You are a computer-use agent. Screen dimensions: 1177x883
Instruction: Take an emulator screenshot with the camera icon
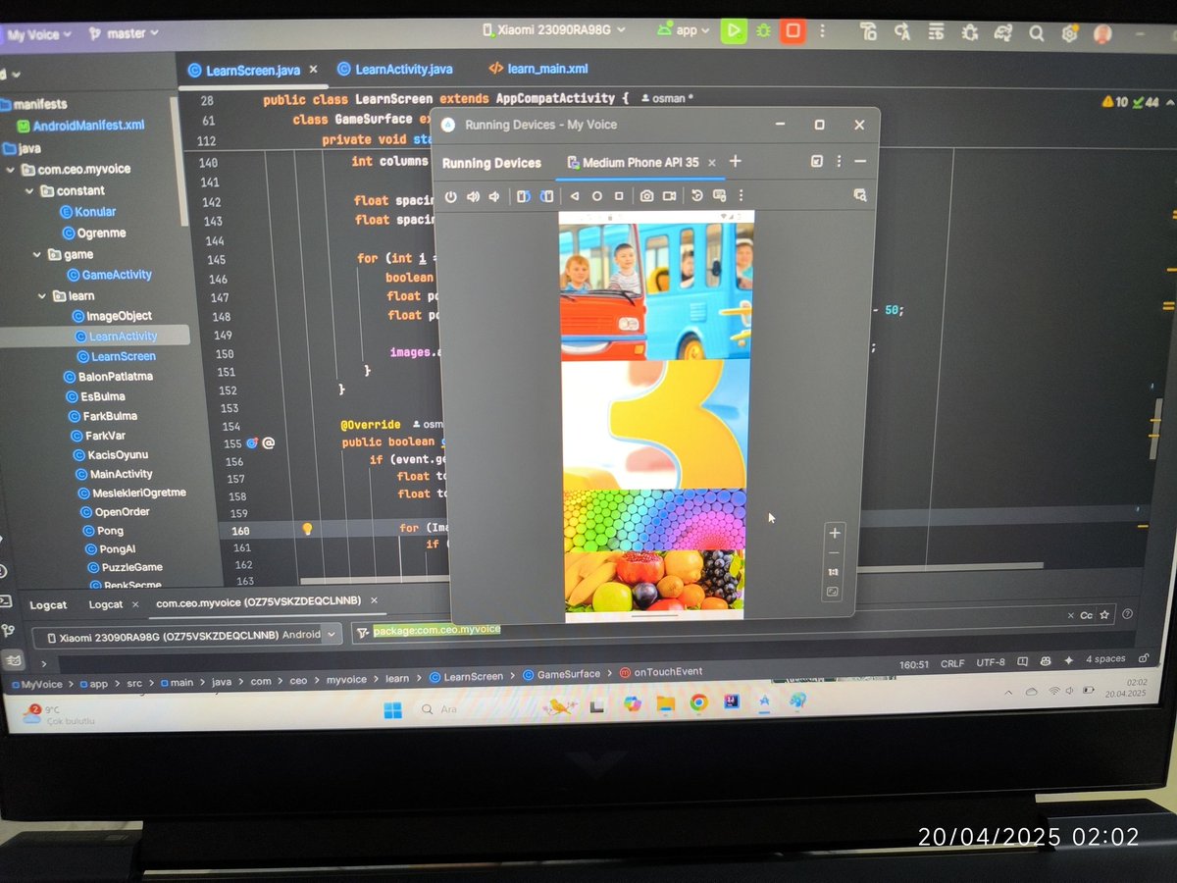pos(647,196)
